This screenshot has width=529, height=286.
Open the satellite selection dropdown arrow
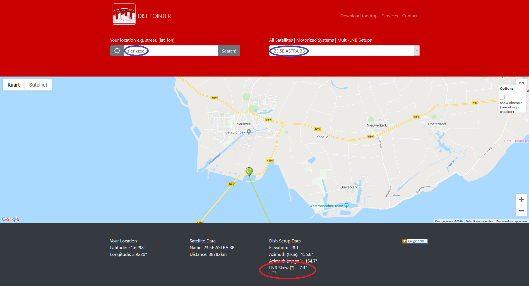[x=417, y=51]
